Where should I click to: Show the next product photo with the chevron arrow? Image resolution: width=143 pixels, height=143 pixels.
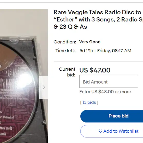[44, 87]
